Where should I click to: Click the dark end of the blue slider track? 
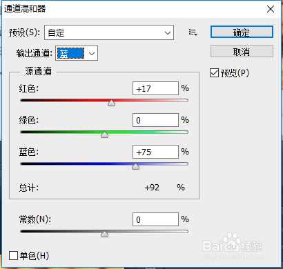click(23, 164)
